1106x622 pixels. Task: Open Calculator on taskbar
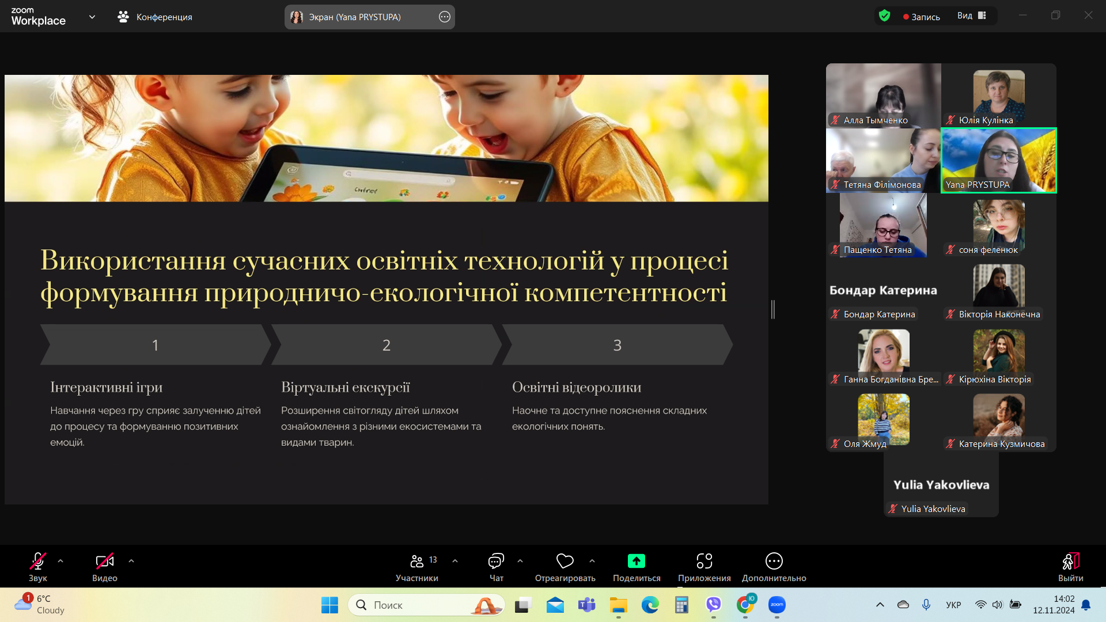pos(682,605)
